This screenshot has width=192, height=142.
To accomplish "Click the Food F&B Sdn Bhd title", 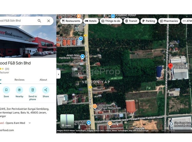I will point(15,63).
